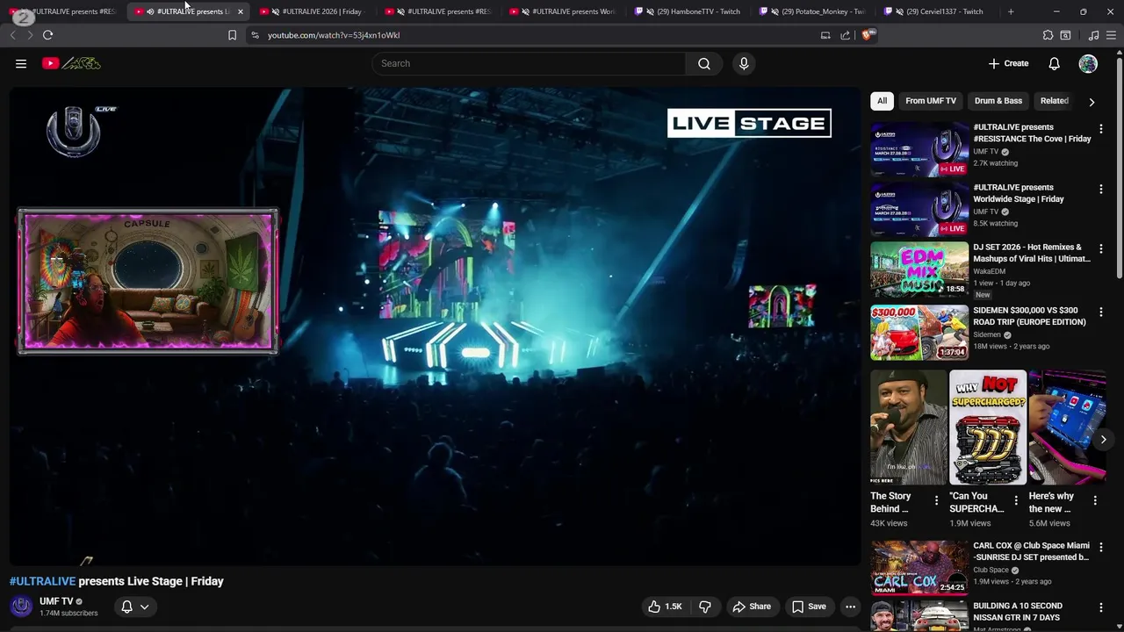The image size is (1124, 632).
Task: Open options for The Story Behind short
Action: coord(936,500)
